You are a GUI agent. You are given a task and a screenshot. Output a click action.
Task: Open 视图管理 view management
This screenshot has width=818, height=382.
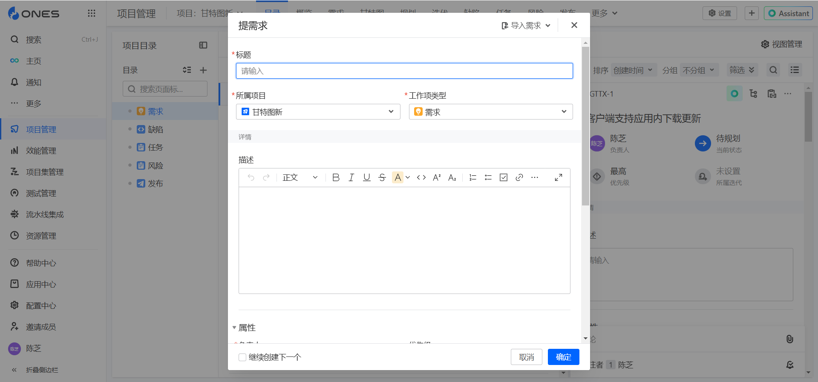782,44
